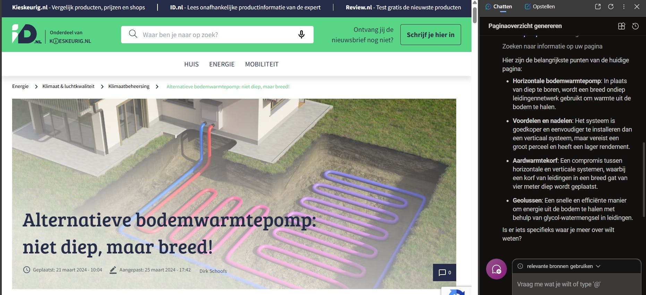646x295 pixels.
Task: Click the 'Waar ben je naar op zoek?' search field
Action: (217, 35)
